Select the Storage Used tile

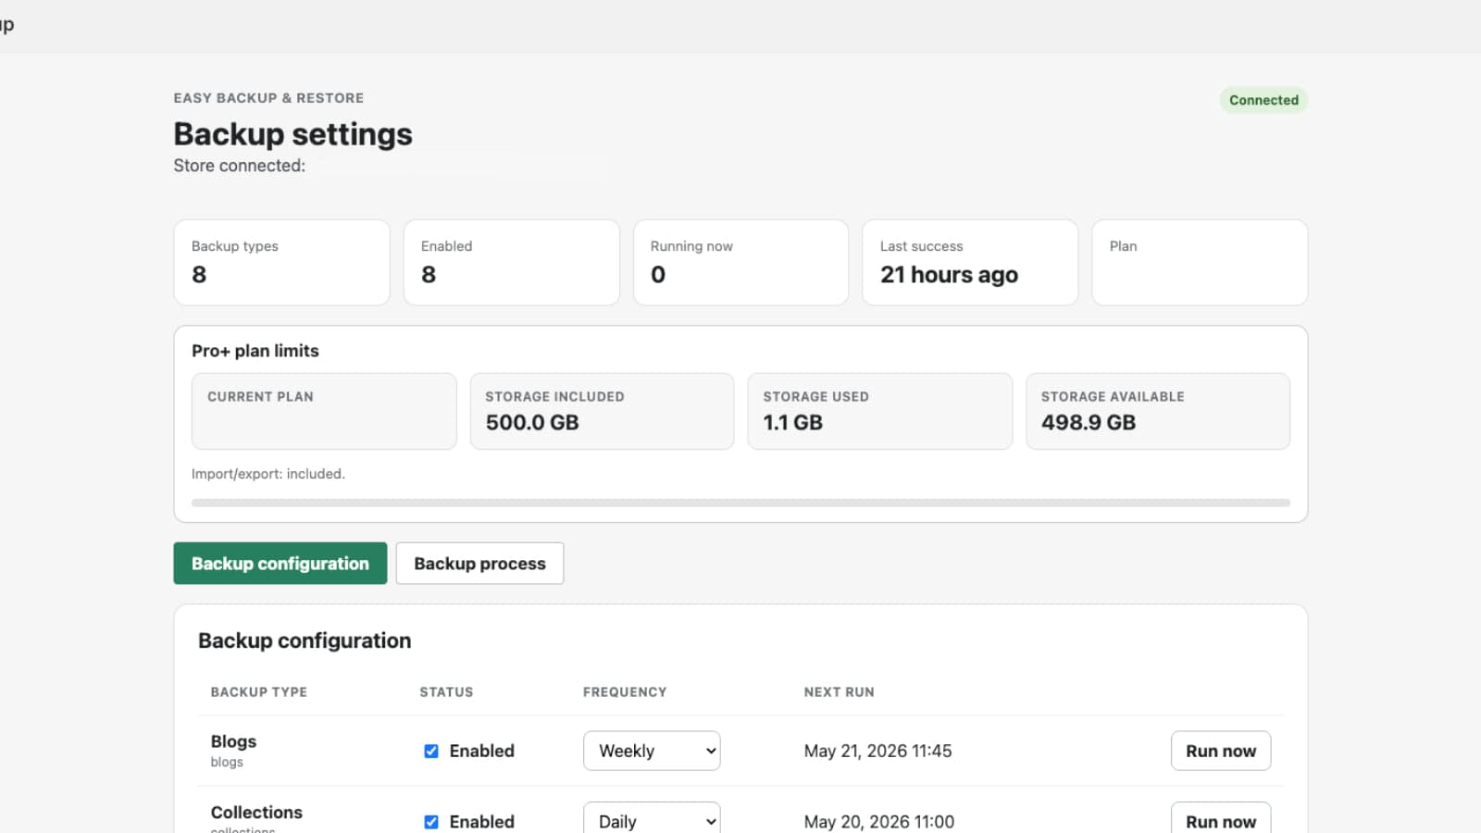point(880,411)
